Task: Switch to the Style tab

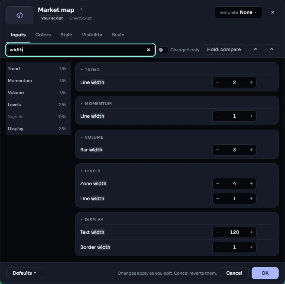Action: coord(66,35)
